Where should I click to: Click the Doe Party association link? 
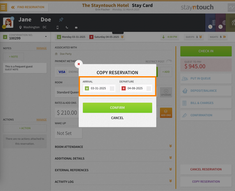coord(66,54)
